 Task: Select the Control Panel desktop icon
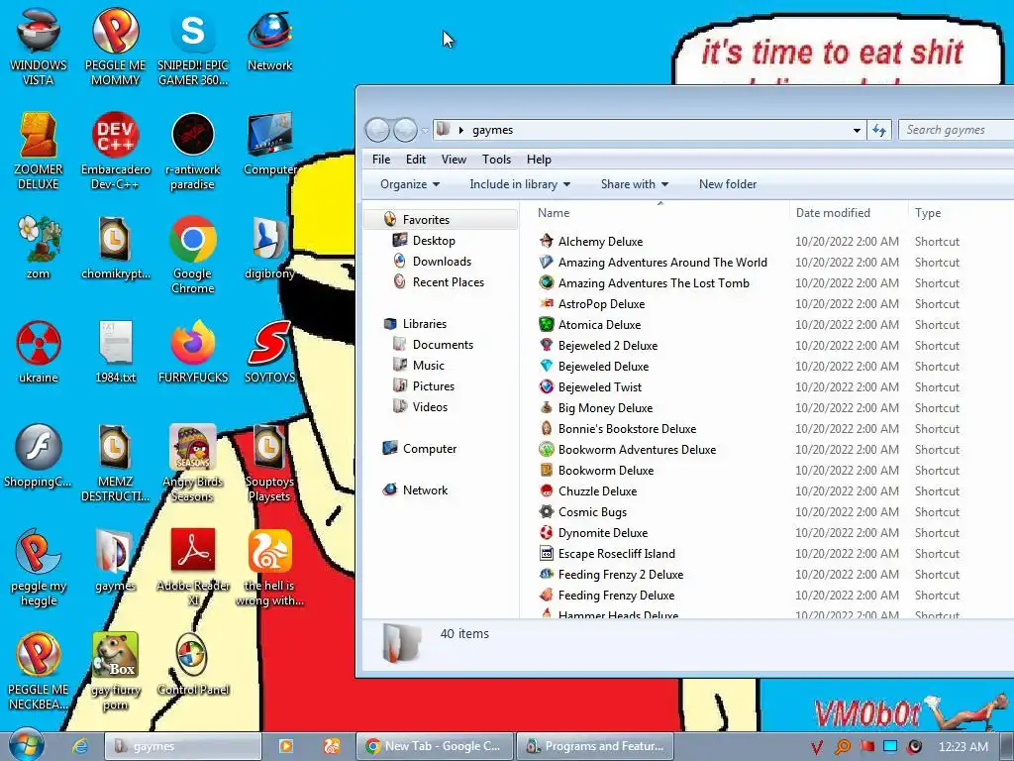click(193, 665)
